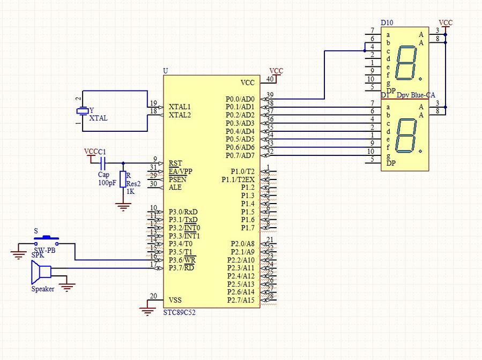Image resolution: width=482 pixels, height=360 pixels.
Task: Click the Speaker component symbol
Action: click(x=41, y=272)
